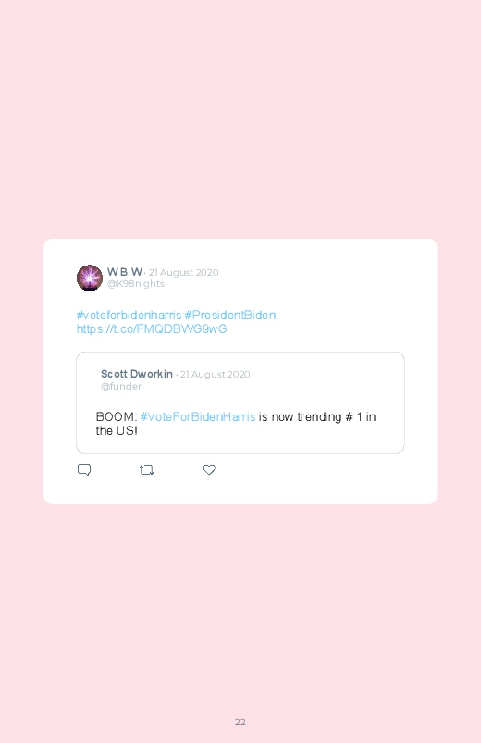
Task: Click 'is now trending # 1 in' text
Action: 317,417
